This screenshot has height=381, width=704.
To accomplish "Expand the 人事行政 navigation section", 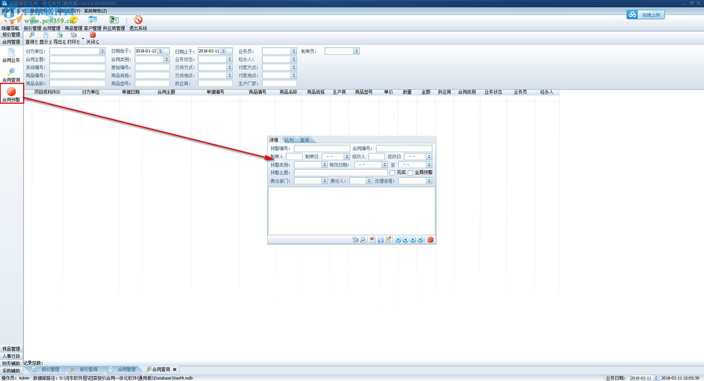I will (11, 356).
